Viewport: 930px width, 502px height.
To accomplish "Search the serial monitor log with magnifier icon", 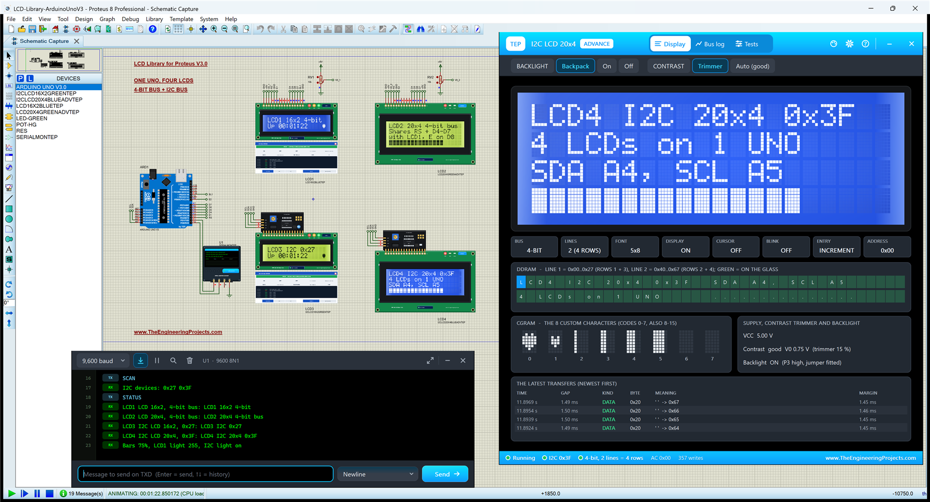I will tap(173, 361).
